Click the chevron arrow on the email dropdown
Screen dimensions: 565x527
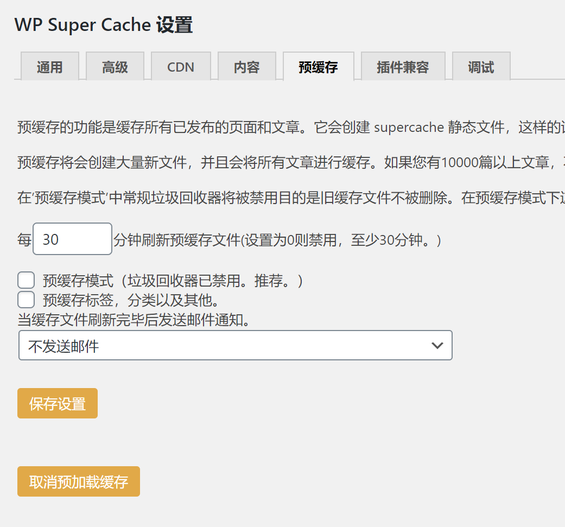pyautogui.click(x=437, y=346)
